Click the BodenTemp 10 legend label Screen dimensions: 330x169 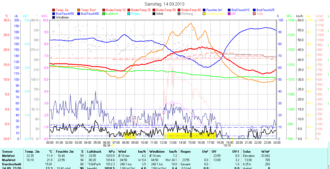(x=116, y=10)
